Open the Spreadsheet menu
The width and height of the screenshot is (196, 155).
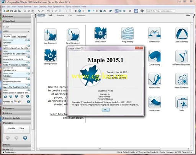pyautogui.click(x=59, y=7)
